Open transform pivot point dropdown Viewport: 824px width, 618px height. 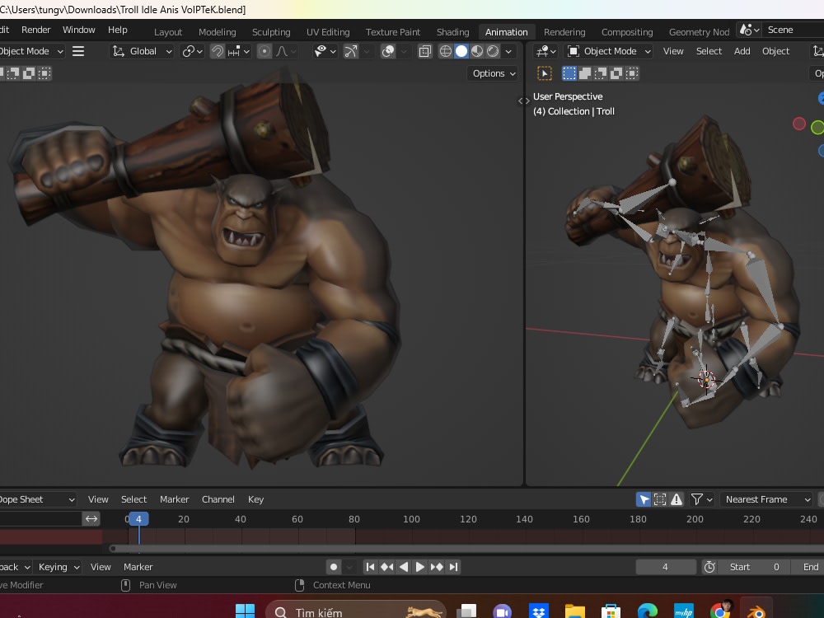tap(192, 51)
